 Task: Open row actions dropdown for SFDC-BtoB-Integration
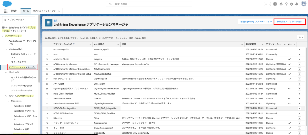(x=299, y=108)
